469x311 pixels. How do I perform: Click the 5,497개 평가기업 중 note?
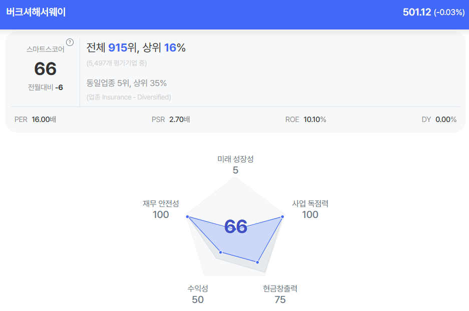click(x=117, y=63)
